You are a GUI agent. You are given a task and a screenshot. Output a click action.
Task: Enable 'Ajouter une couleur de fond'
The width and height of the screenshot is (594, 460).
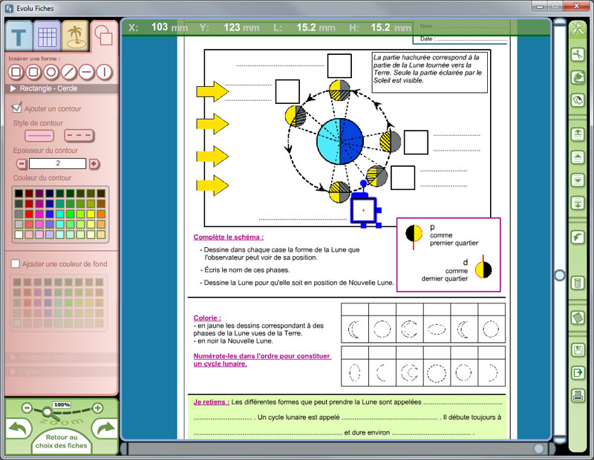tap(16, 263)
